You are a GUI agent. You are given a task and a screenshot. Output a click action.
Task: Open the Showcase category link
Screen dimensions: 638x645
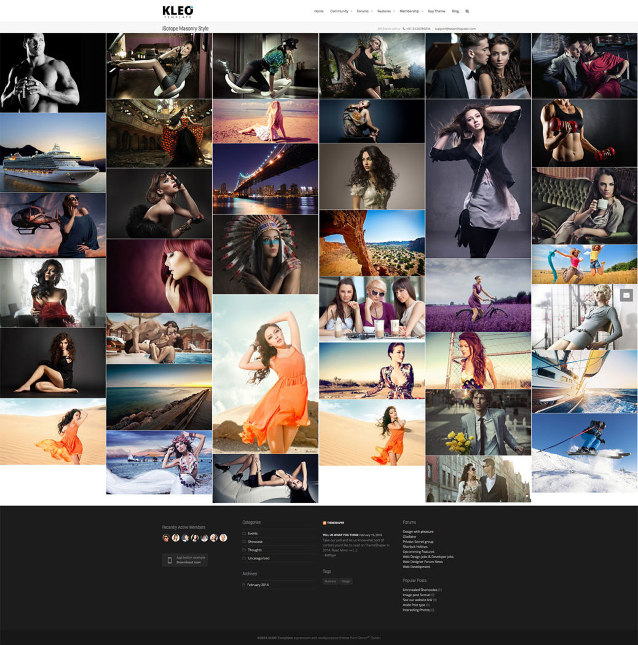[254, 542]
